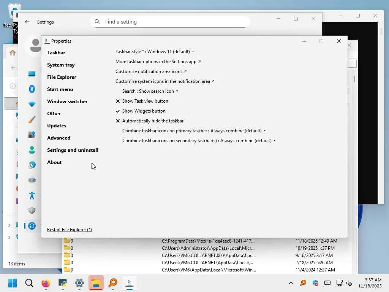Image resolution: width=389 pixels, height=292 pixels.
Task: Switch to File Explorer section in Properties
Action: click(62, 77)
